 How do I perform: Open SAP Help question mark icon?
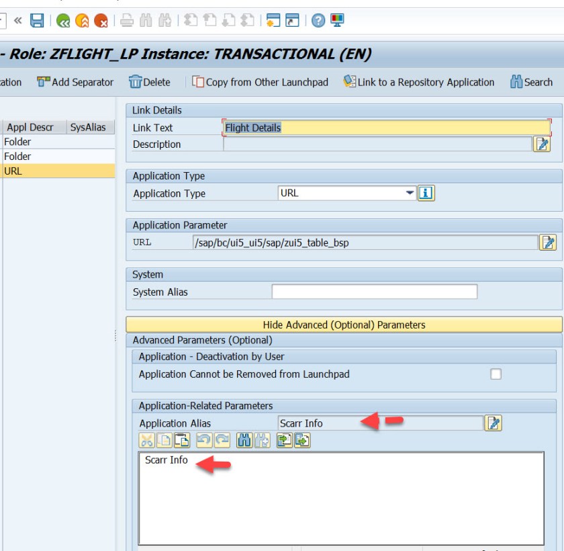[x=318, y=21]
